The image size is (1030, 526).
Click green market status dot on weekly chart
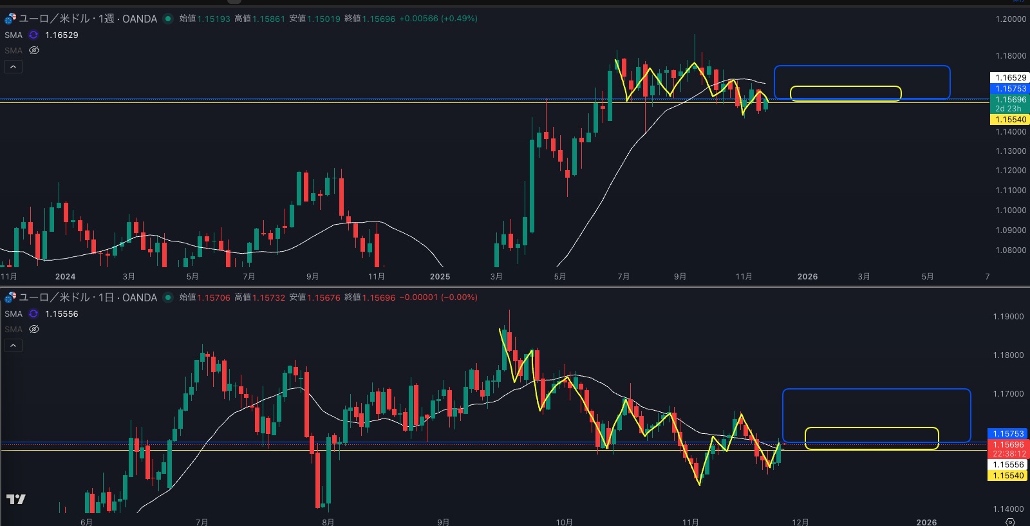click(168, 19)
